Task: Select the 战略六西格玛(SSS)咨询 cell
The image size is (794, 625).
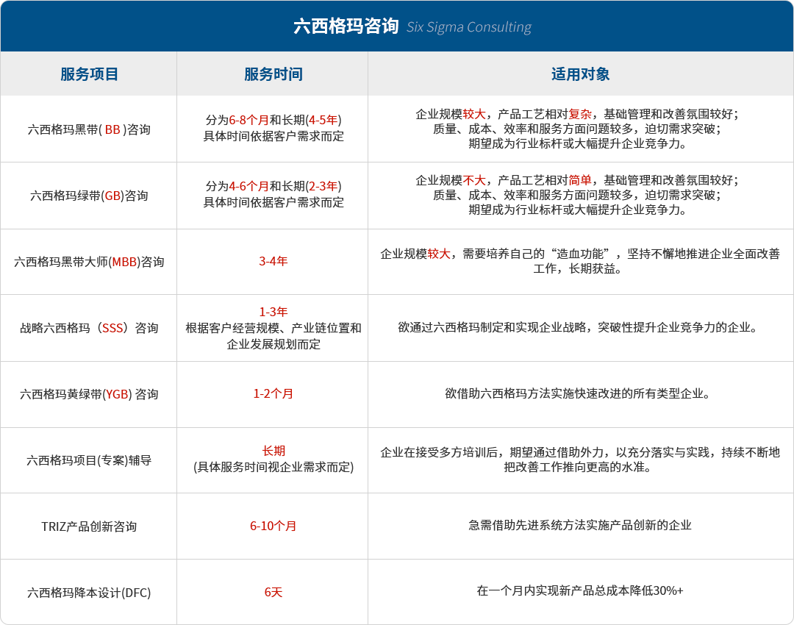Action: click(89, 328)
